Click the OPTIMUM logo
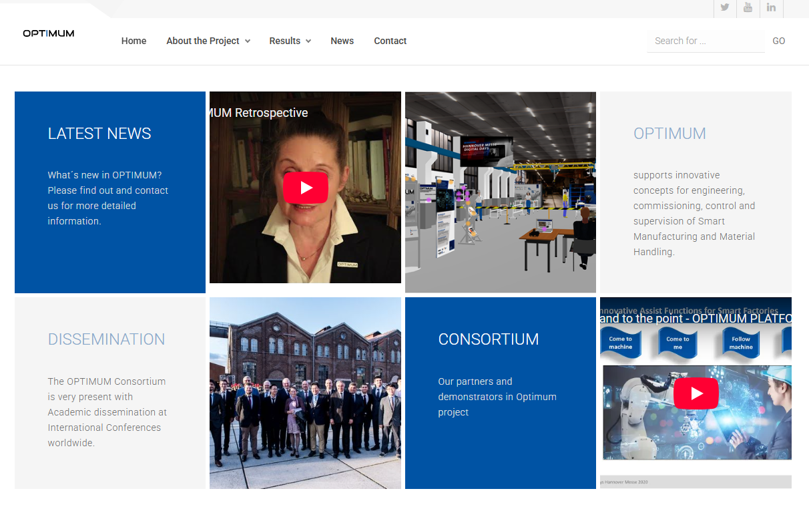 pos(49,33)
